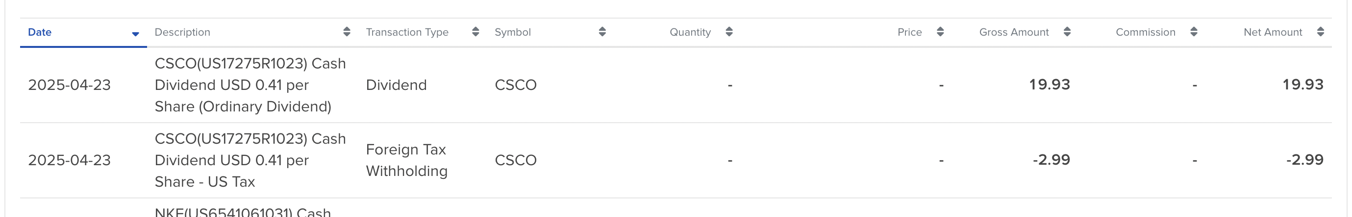Click the sort arrows beside Gross Amount

1067,32
